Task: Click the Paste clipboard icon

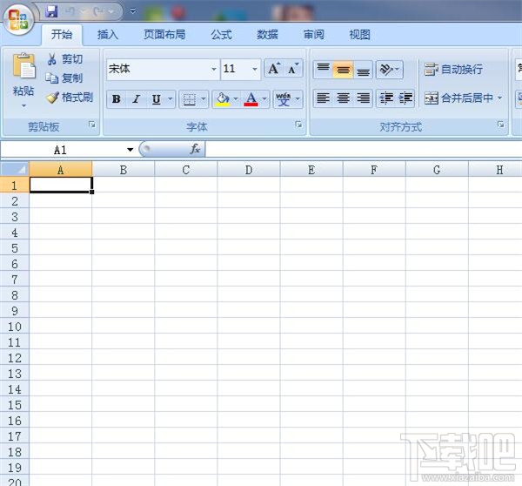Action: (x=23, y=66)
